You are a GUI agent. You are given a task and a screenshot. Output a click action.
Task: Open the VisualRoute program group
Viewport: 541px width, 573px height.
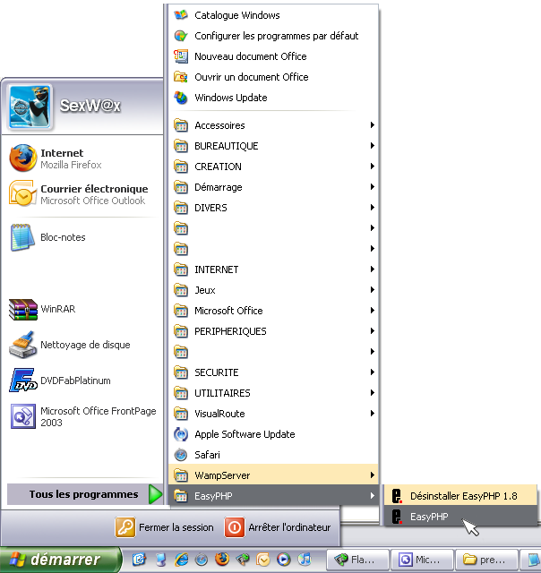[x=273, y=414]
